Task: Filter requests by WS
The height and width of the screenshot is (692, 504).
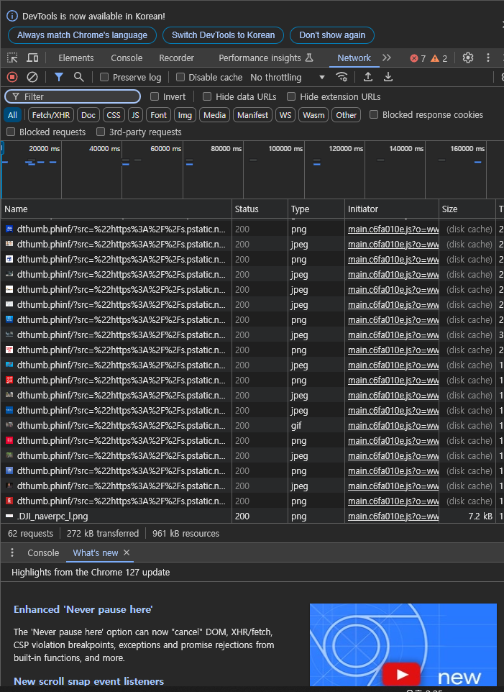Action: pos(285,115)
